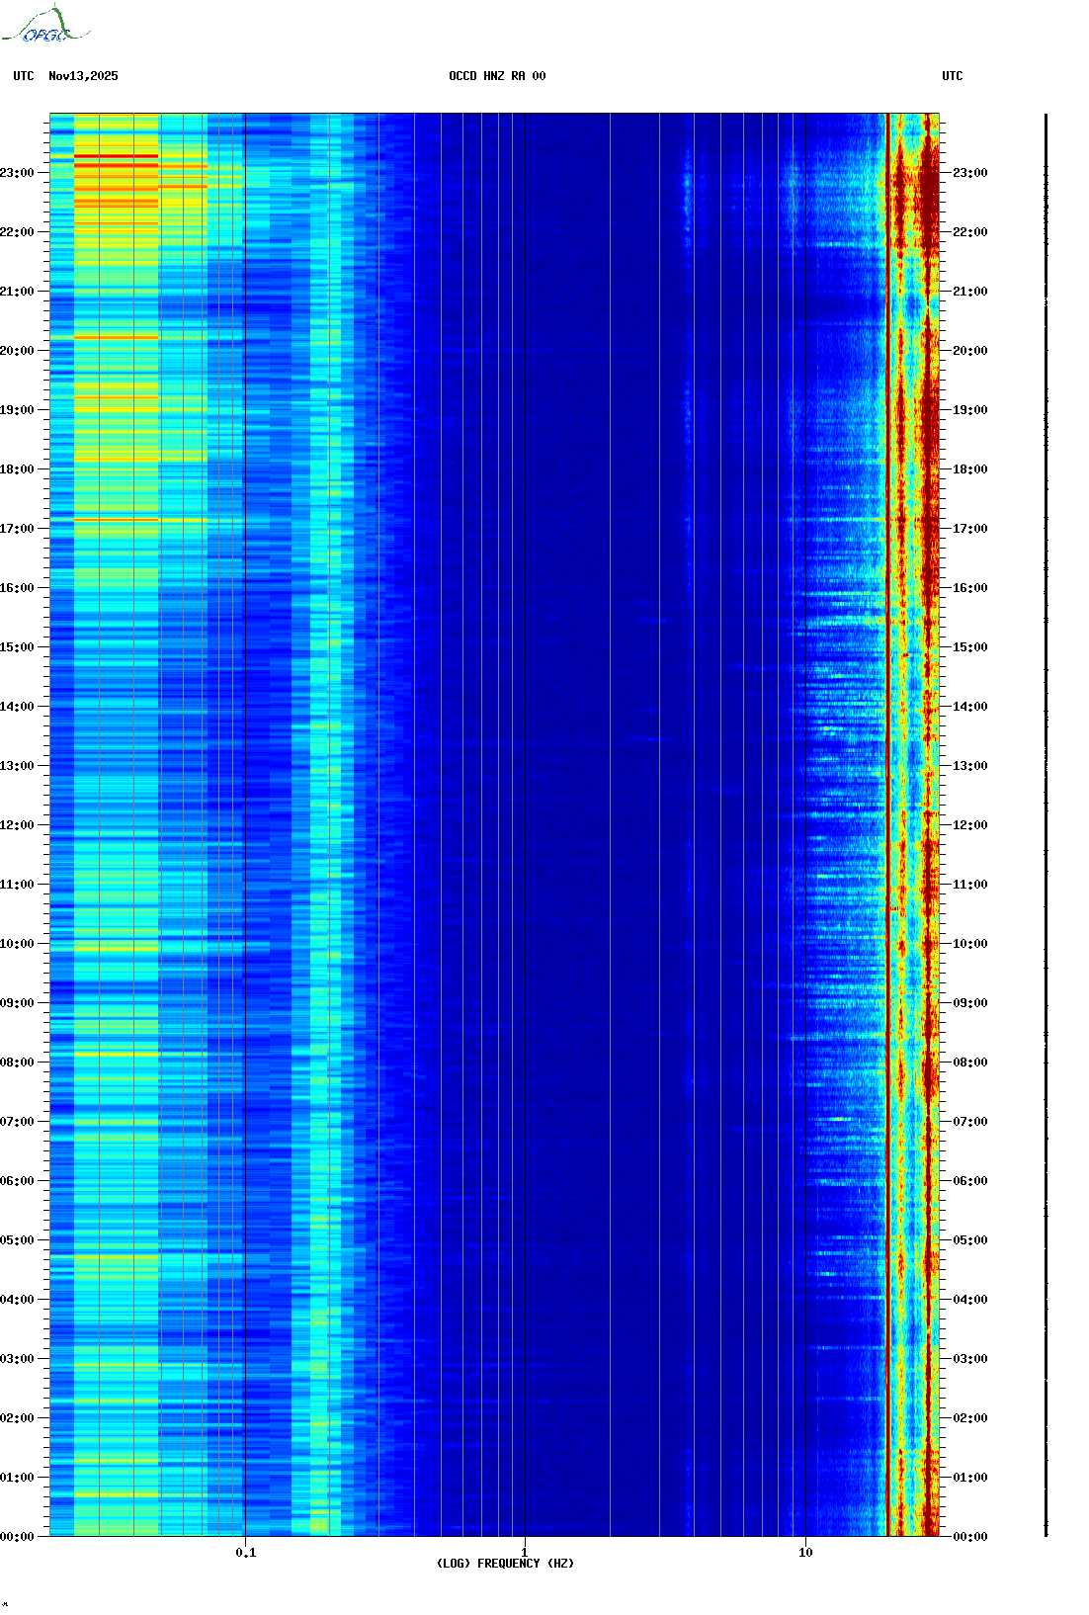This screenshot has width=1089, height=1615.
Task: Click the left 18:00 time label
Action: pyautogui.click(x=17, y=469)
